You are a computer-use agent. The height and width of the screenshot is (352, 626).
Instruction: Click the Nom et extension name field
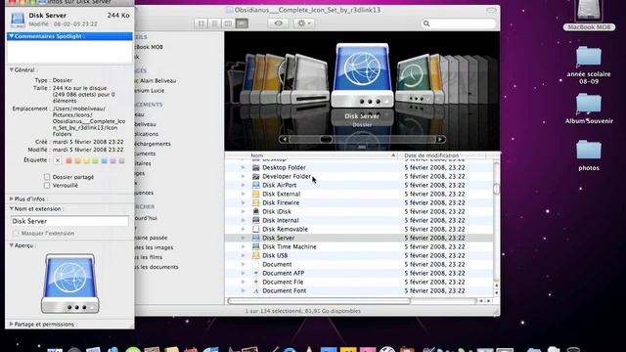[69, 221]
